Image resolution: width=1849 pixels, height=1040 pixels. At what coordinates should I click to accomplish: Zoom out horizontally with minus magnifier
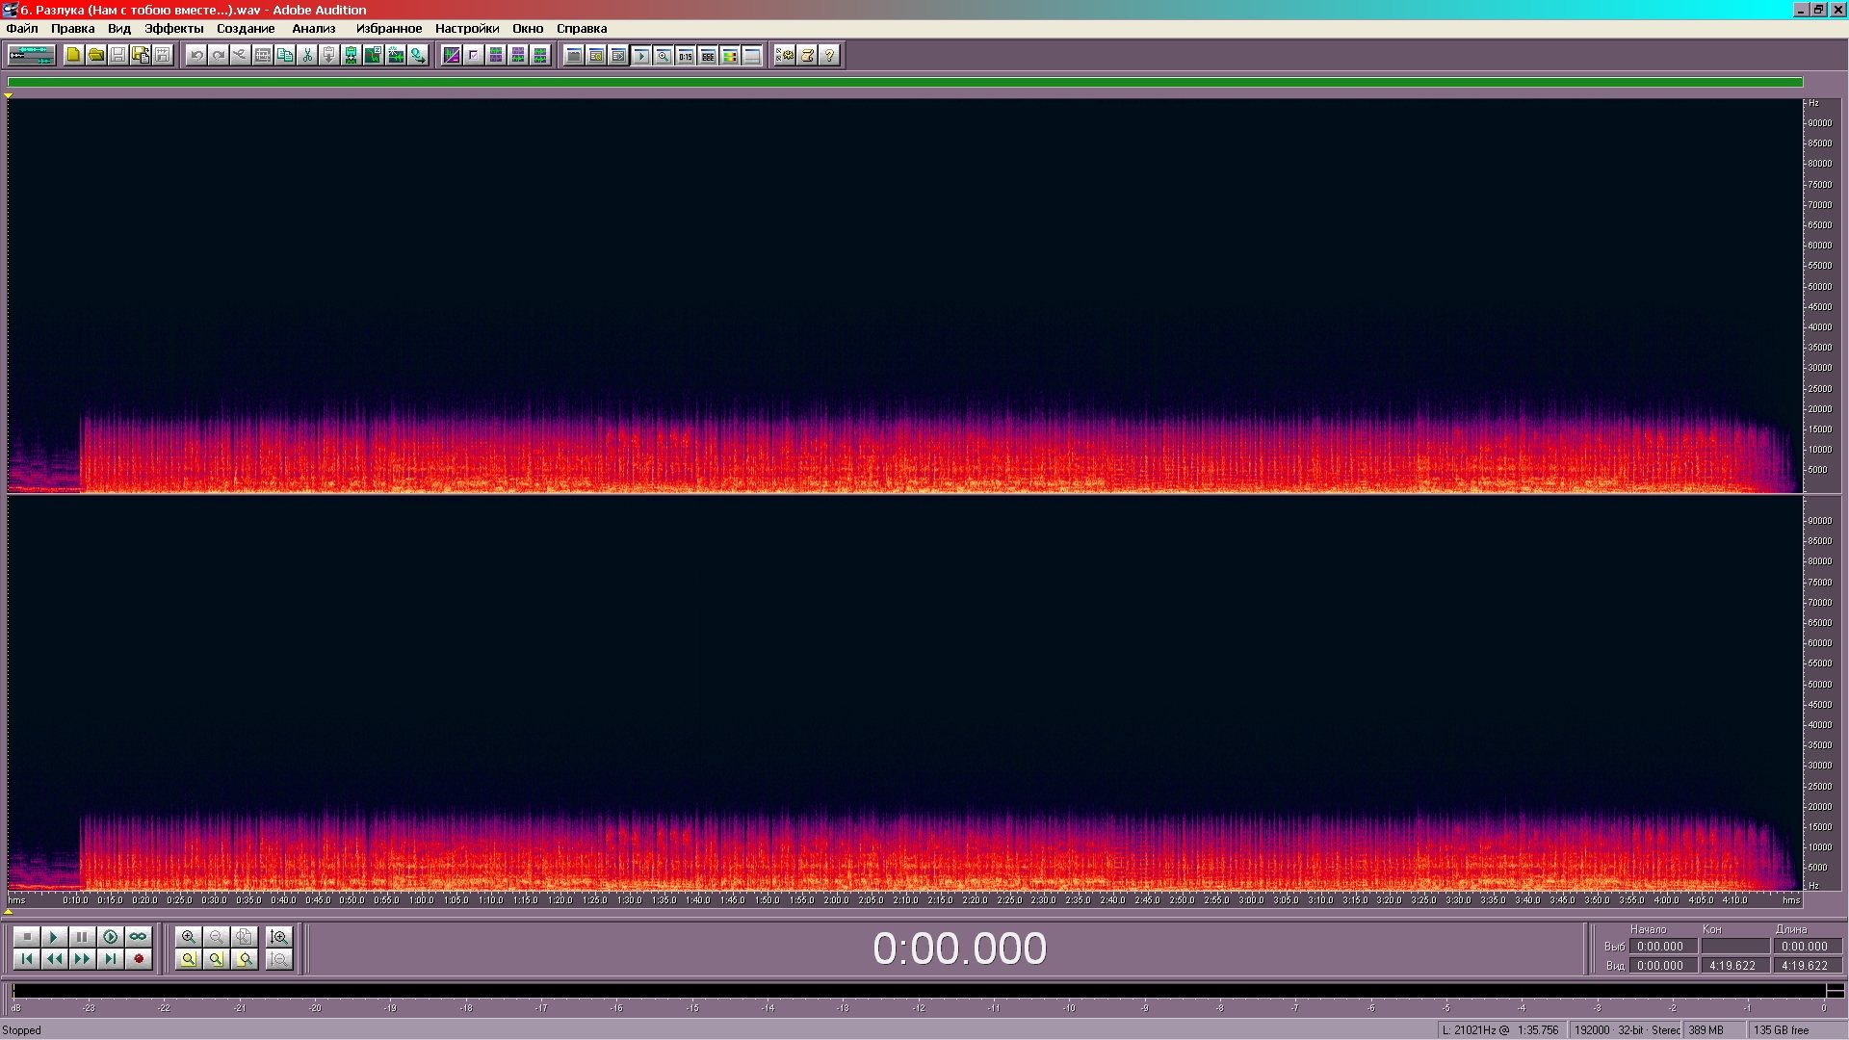pos(217,937)
